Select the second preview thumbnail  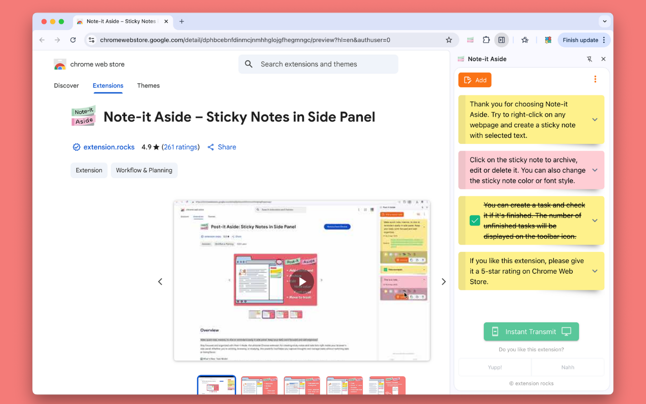(259, 385)
